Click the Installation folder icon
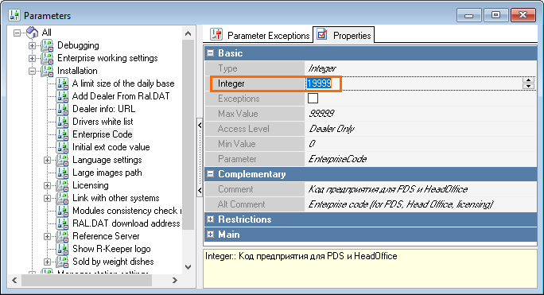Viewport: 544px width, 295px height. 47,71
